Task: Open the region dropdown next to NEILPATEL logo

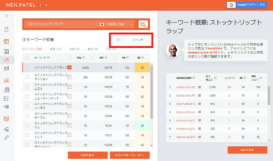Action: pyautogui.click(x=48, y=5)
